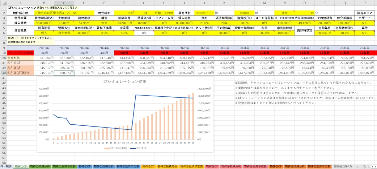The width and height of the screenshot is (377, 169).
Task: Select brokerage fee cell 270,000円
Action: tap(345, 23)
